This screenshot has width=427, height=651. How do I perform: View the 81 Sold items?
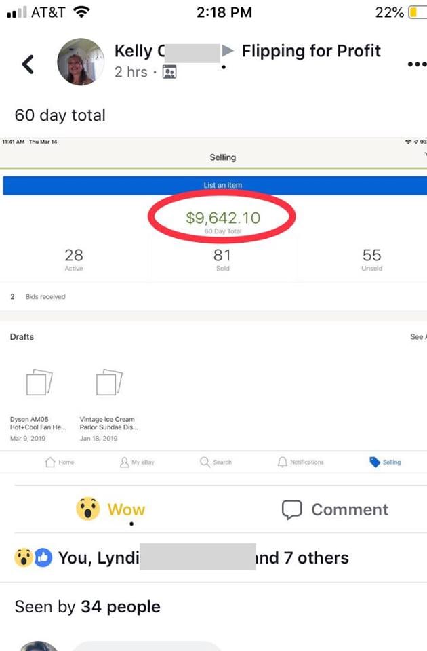coord(222,260)
